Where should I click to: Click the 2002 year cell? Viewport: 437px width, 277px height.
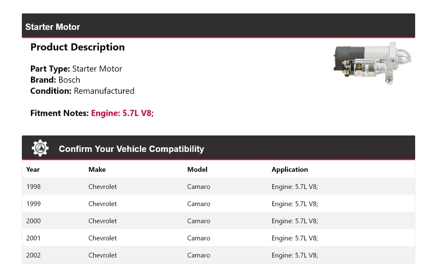pos(33,255)
